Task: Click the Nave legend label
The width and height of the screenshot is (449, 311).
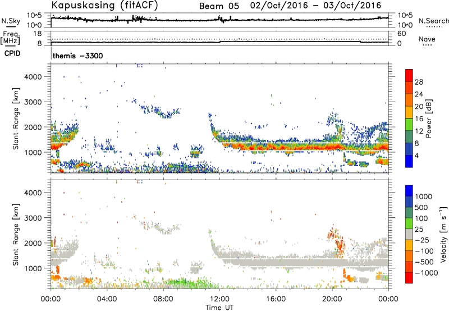Action: pyautogui.click(x=427, y=39)
